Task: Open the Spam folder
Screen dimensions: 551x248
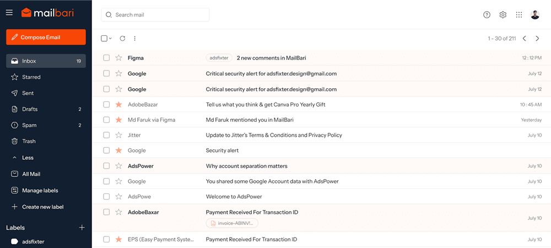Action: pyautogui.click(x=46, y=126)
